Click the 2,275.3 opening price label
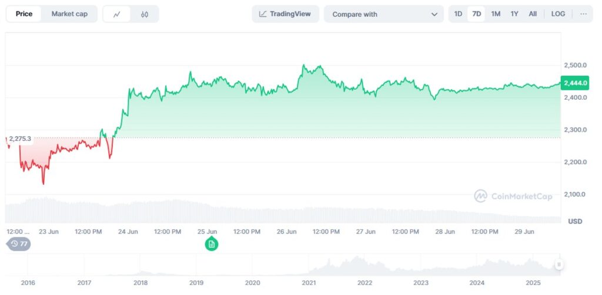Screen dimensions: 602x295 click(20, 138)
